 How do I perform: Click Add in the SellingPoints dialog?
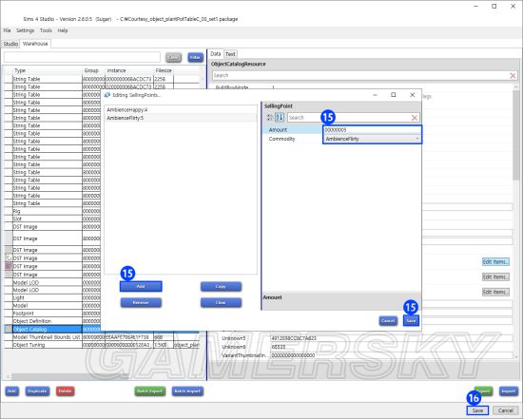(141, 286)
